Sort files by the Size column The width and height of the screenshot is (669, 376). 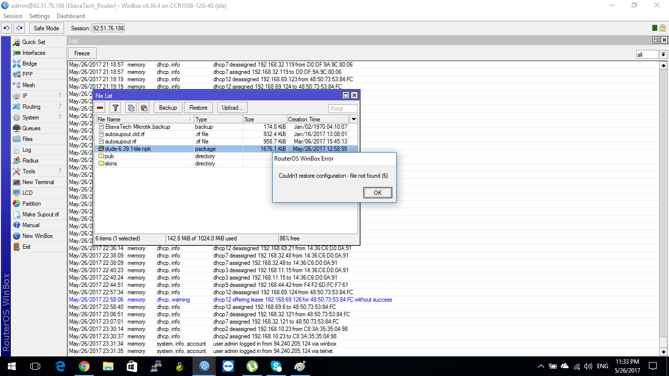coord(265,119)
